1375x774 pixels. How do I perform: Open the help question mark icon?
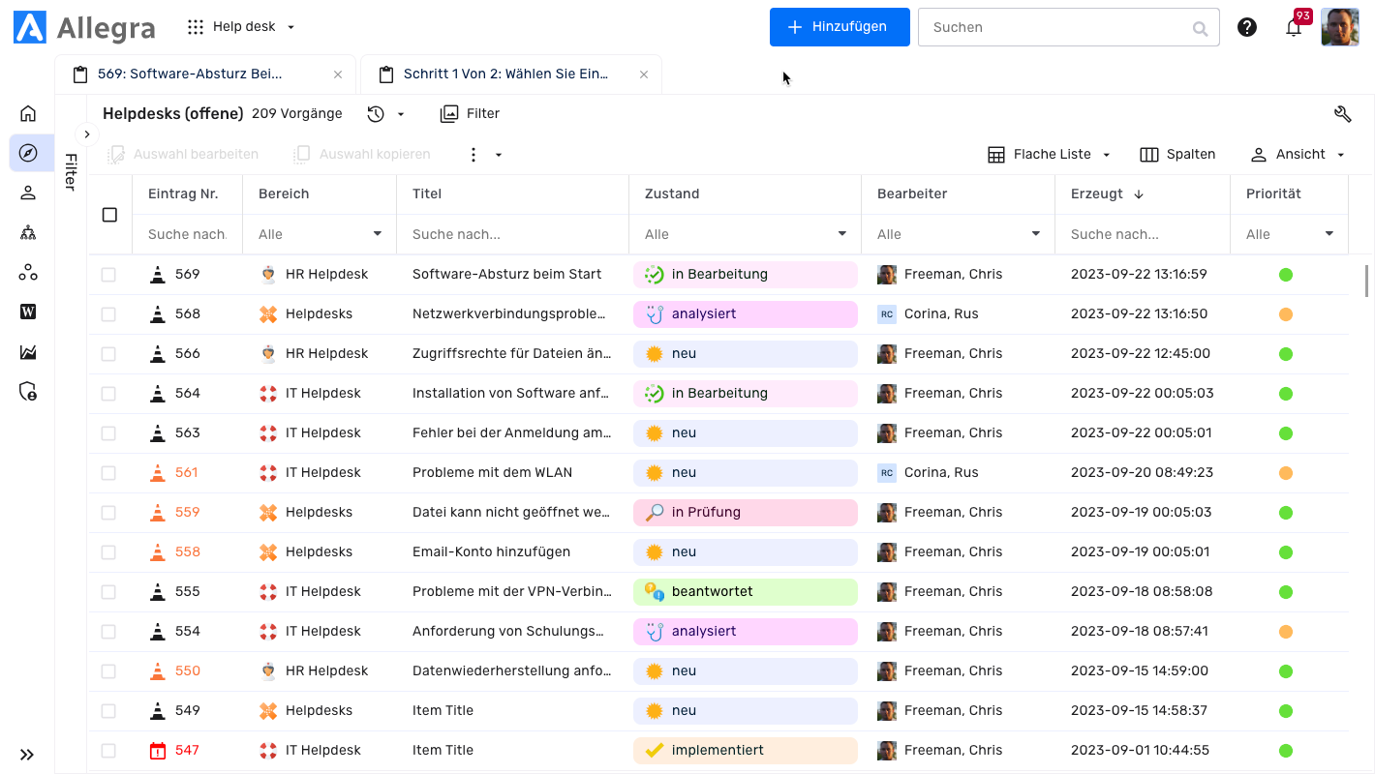coord(1247,27)
